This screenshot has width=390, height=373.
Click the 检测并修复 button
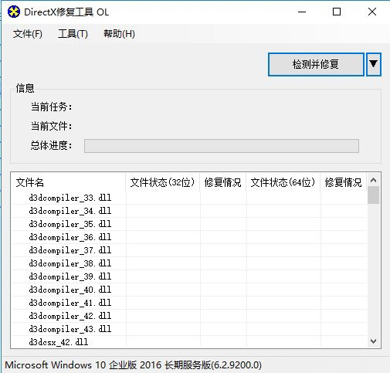point(316,64)
